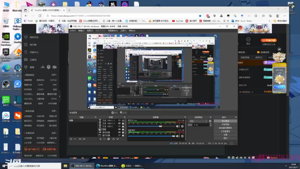The image size is (300, 169).
Task: Toggle visibility of third Text (GDI+) source
Action: click(119, 127)
